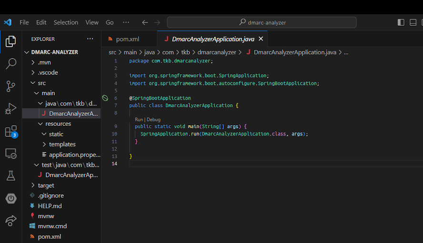
Task: Click the SpringApplication.run code on line 10
Action: click(224, 134)
